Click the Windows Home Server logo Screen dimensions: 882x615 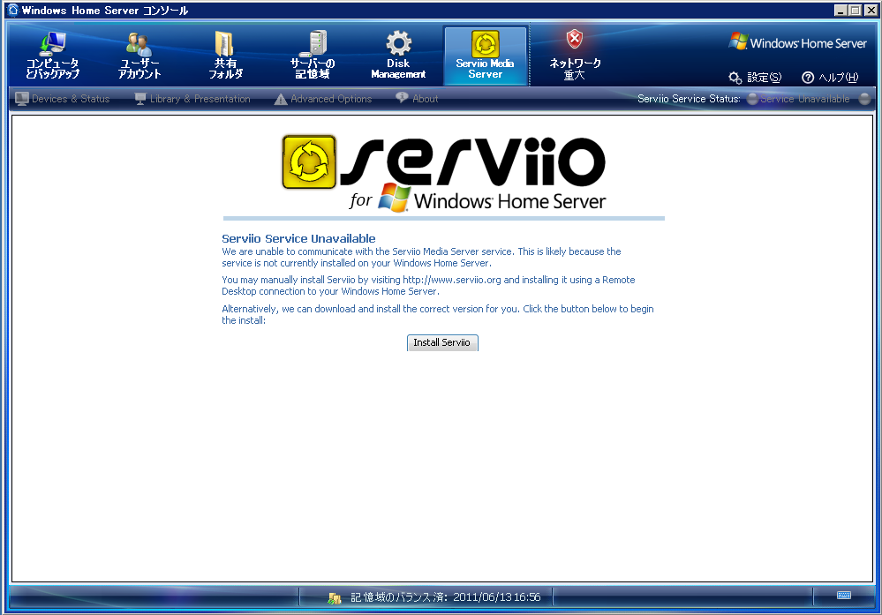(x=797, y=43)
